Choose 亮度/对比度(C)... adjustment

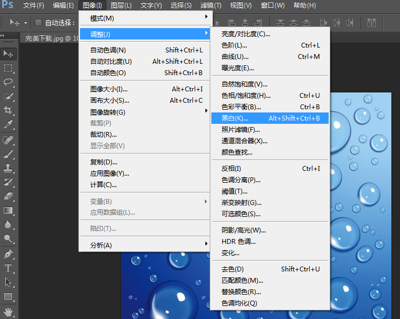point(270,34)
